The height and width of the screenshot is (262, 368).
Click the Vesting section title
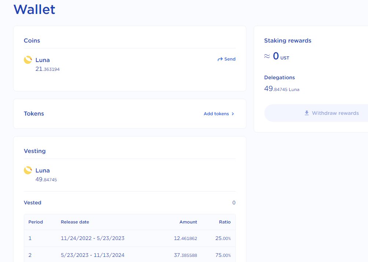(x=35, y=151)
